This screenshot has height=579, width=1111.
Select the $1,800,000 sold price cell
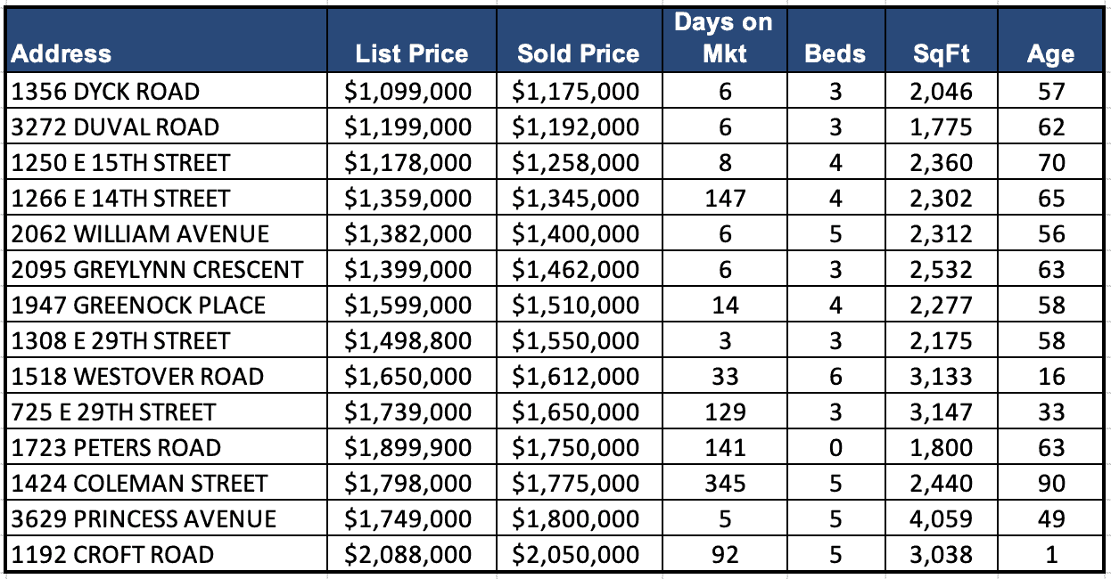(x=576, y=518)
